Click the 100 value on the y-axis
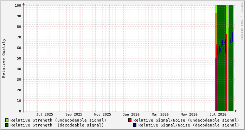This screenshot has height=130, width=245. (x=18, y=6)
